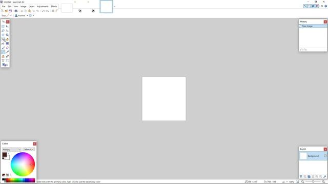Duplicate the layer in Layers panel
The image size is (328, 184).
coord(309,176)
